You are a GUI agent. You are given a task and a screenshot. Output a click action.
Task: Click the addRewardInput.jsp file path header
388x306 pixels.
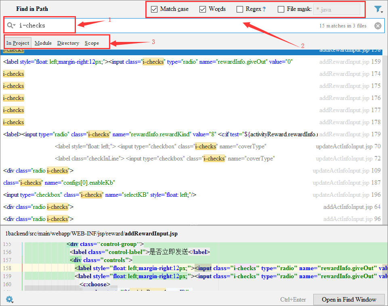point(91,233)
